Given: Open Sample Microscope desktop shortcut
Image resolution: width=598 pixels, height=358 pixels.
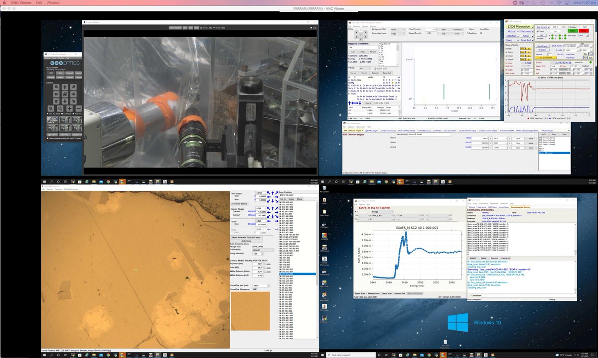Looking at the screenshot, I should [x=324, y=262].
